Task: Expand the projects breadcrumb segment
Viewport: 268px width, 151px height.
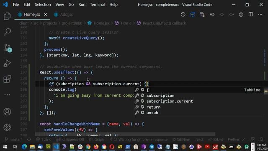Action: [x=50, y=23]
